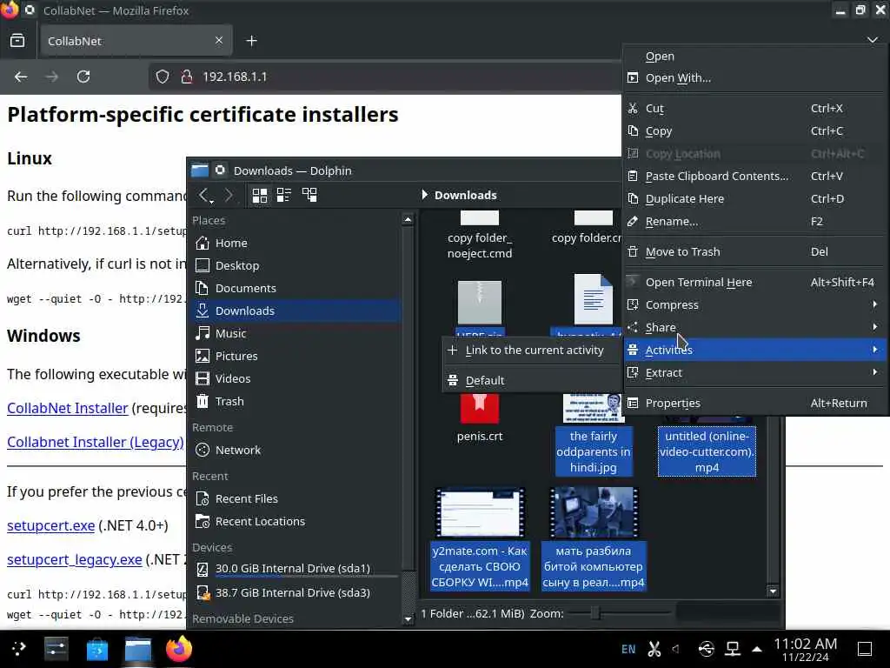Click the setupcert.exe link
The image size is (890, 668).
coord(50,526)
